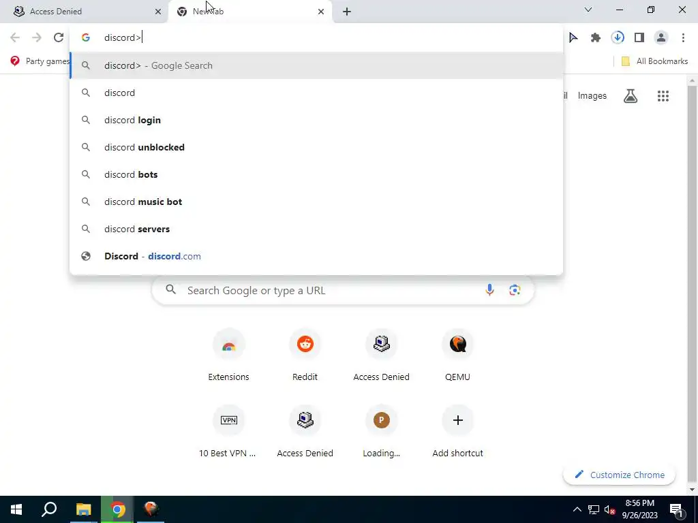This screenshot has height=523, width=698.
Task: Open a new tab with plus button
Action: tap(347, 12)
